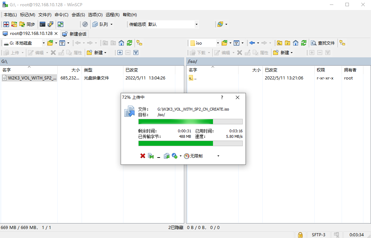This screenshot has width=371, height=238.
Task: Click the overall transfer progress bar
Action: coord(191,143)
